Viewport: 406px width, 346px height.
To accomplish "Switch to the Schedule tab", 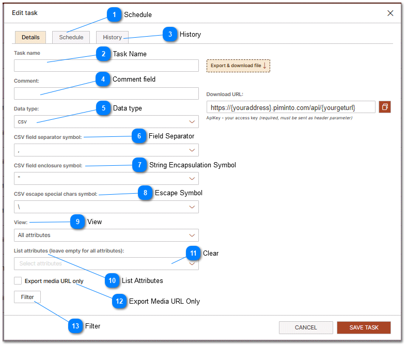I will (71, 37).
